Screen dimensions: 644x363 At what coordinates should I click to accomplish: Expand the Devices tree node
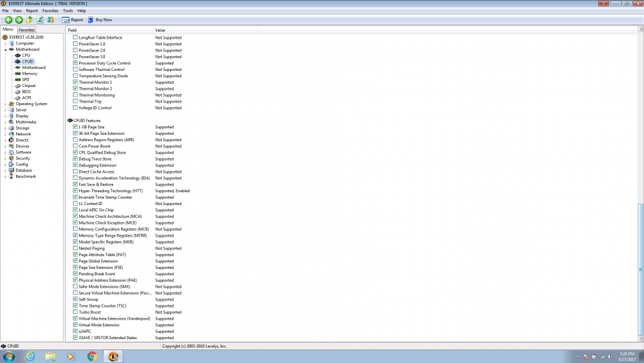[x=5, y=146]
